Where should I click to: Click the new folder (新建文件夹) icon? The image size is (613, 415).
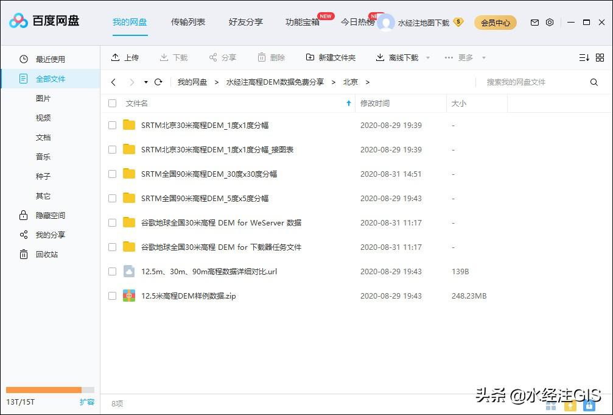tap(310, 57)
